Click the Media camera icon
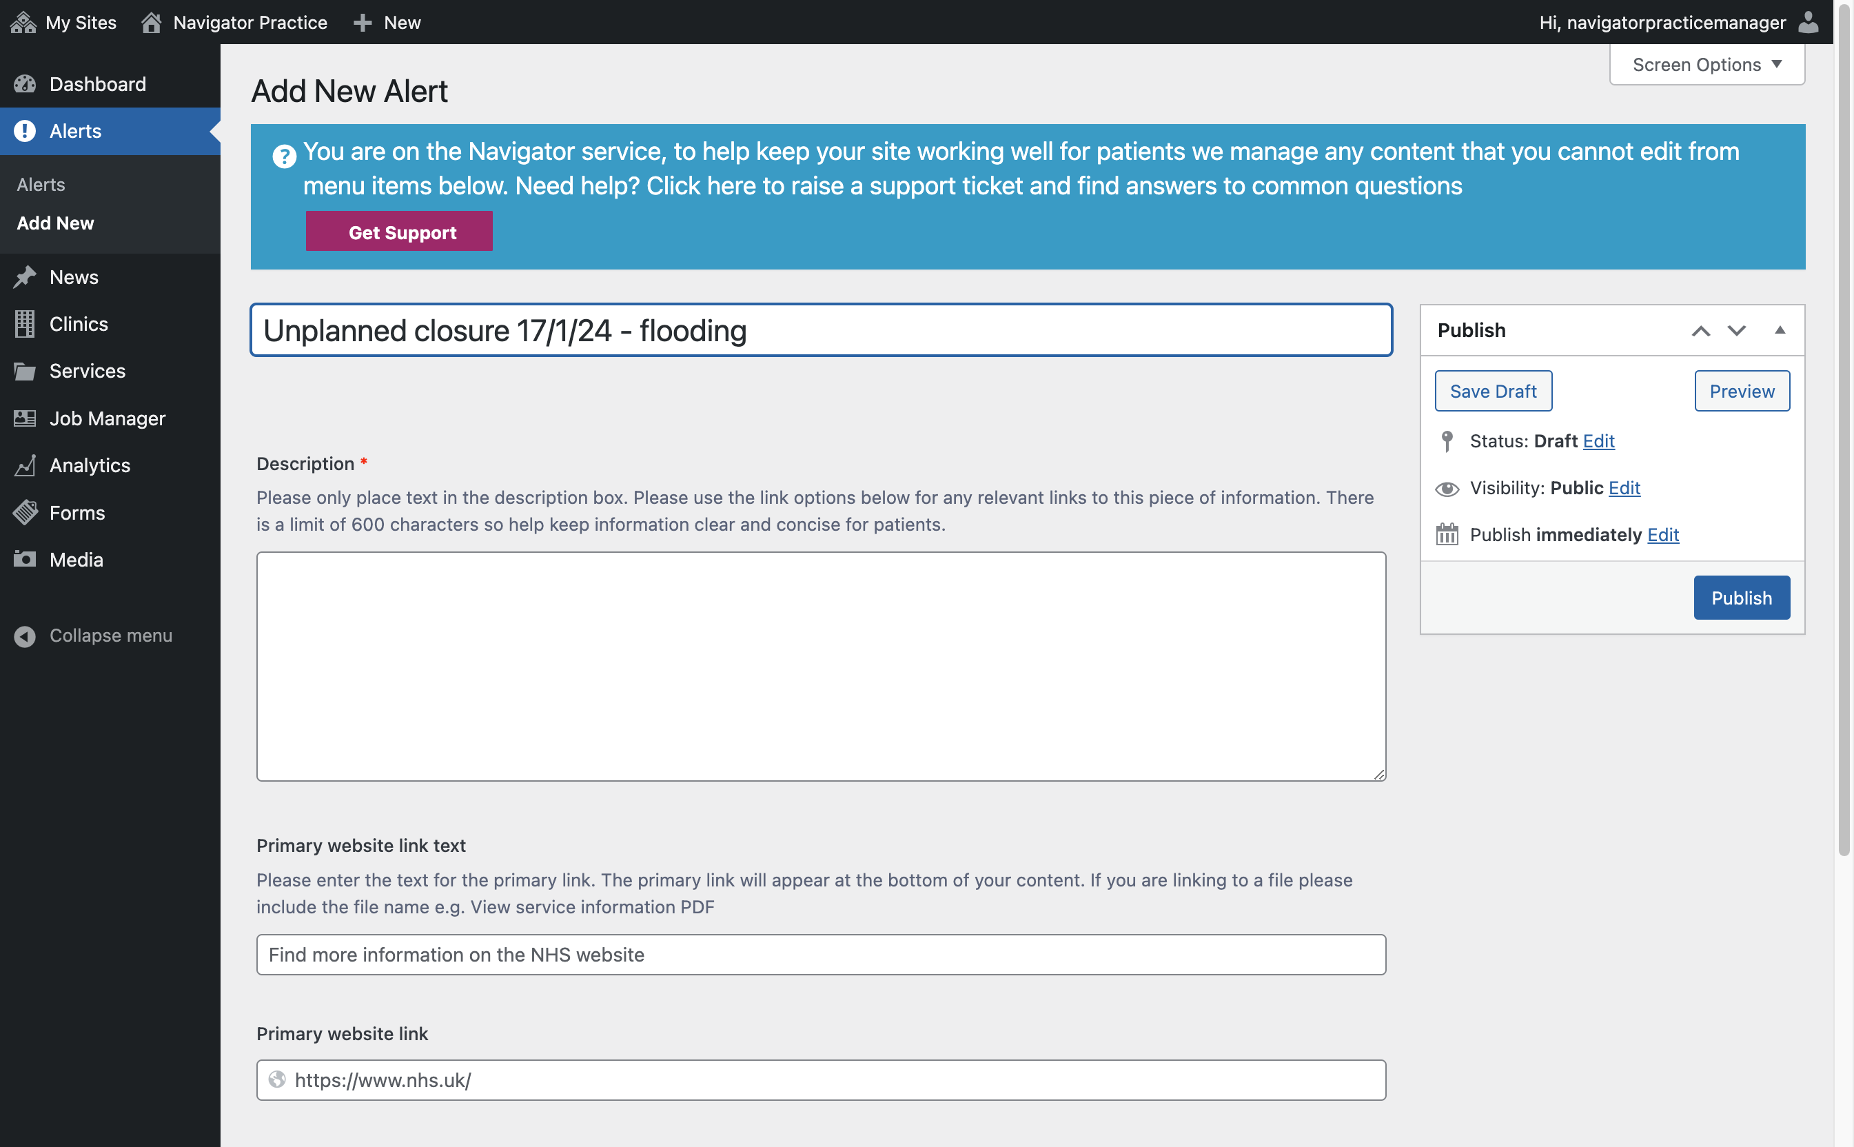 point(25,559)
